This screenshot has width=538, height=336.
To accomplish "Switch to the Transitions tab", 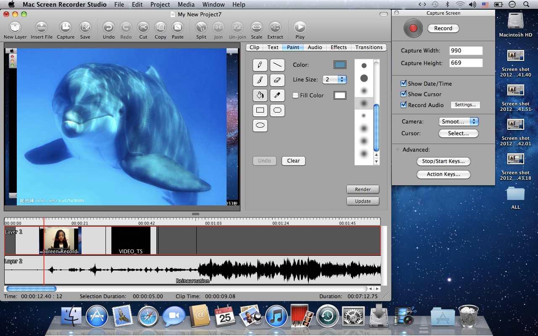I will 369,47.
